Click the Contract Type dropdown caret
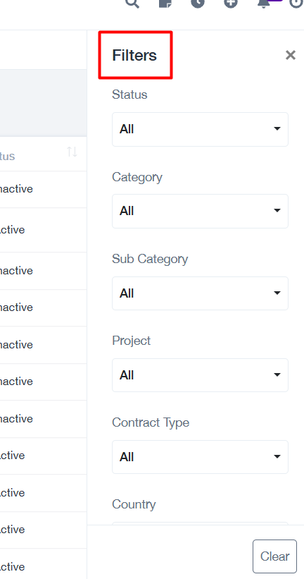The height and width of the screenshot is (579, 304). (x=277, y=457)
